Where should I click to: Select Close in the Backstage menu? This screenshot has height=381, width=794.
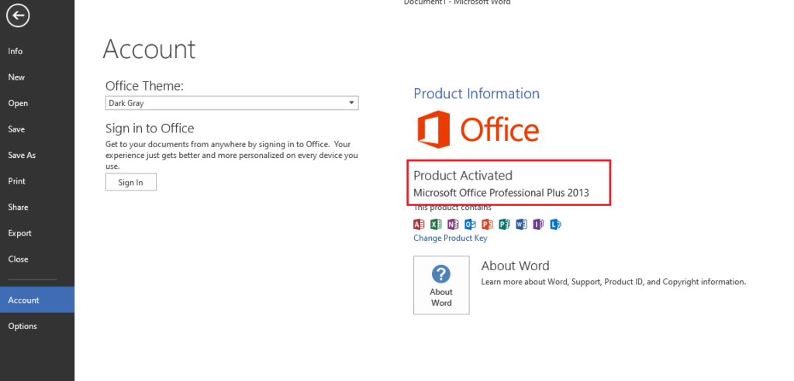pos(37,259)
